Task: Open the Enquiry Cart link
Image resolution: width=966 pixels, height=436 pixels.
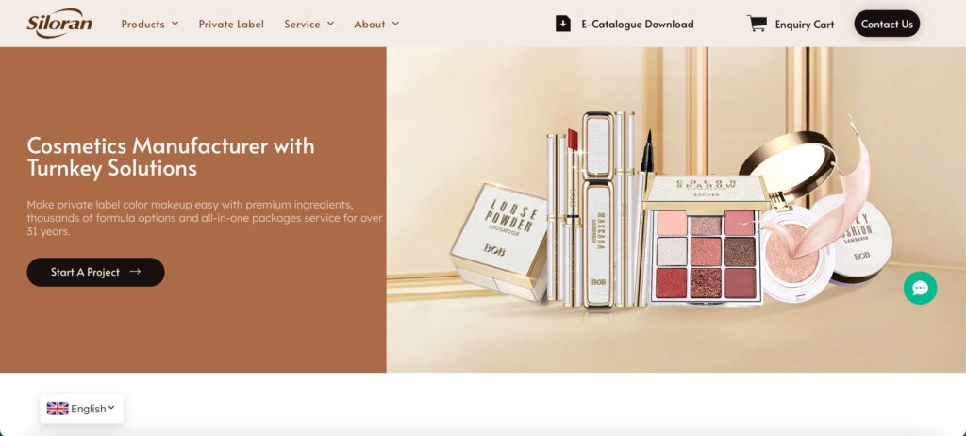Action: 804,25
